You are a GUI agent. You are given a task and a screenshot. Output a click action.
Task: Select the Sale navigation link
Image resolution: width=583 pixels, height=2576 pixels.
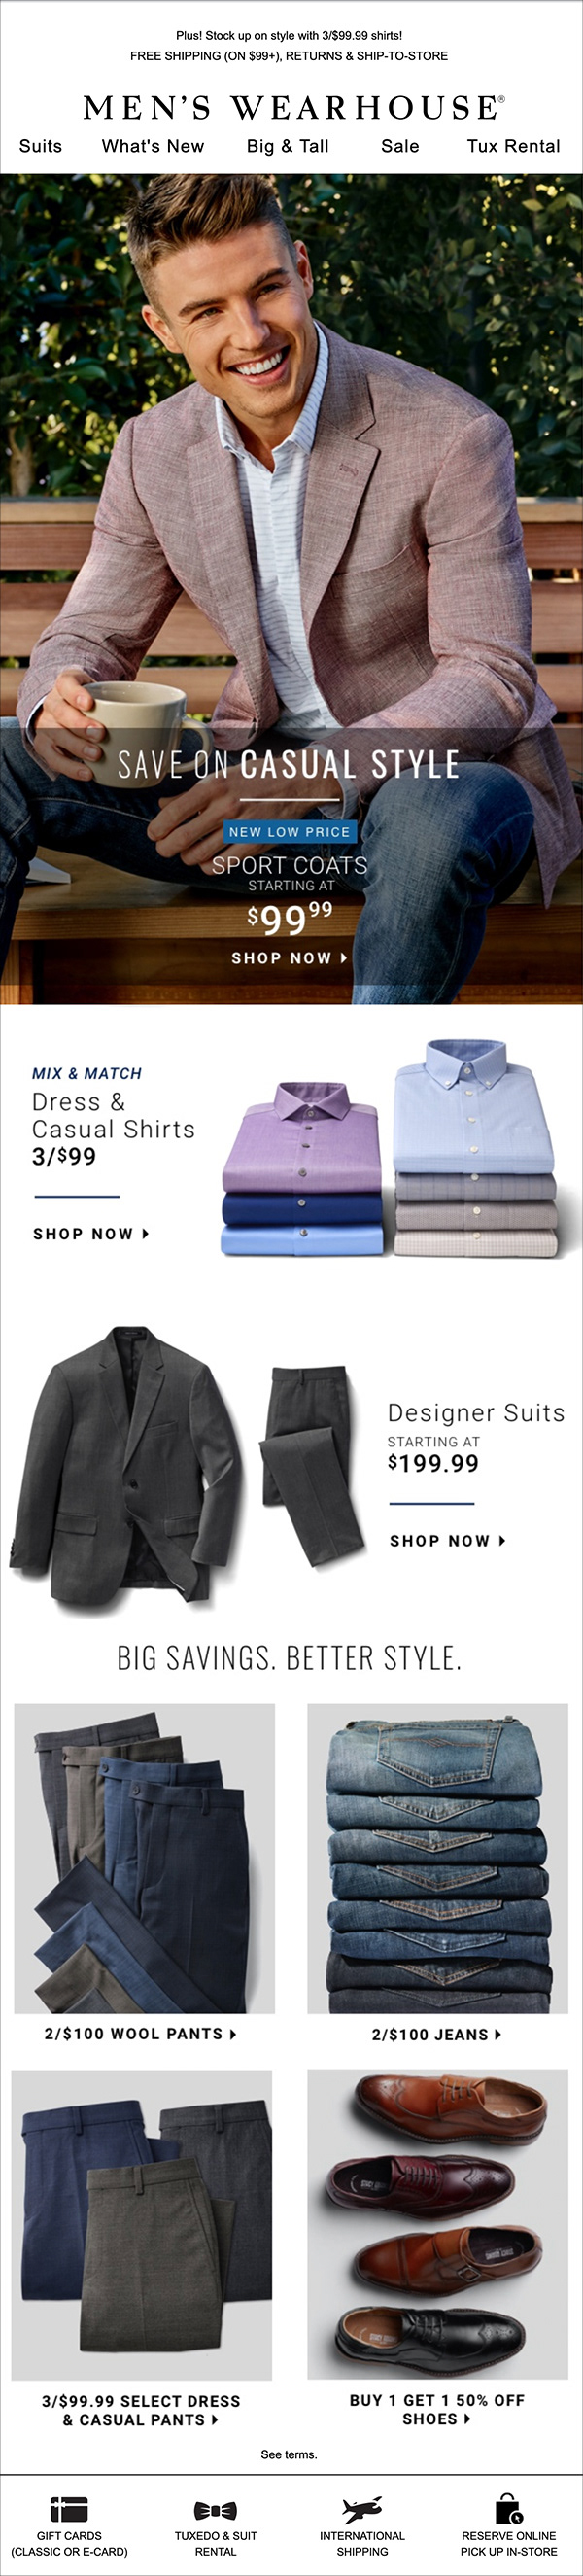[x=400, y=146]
